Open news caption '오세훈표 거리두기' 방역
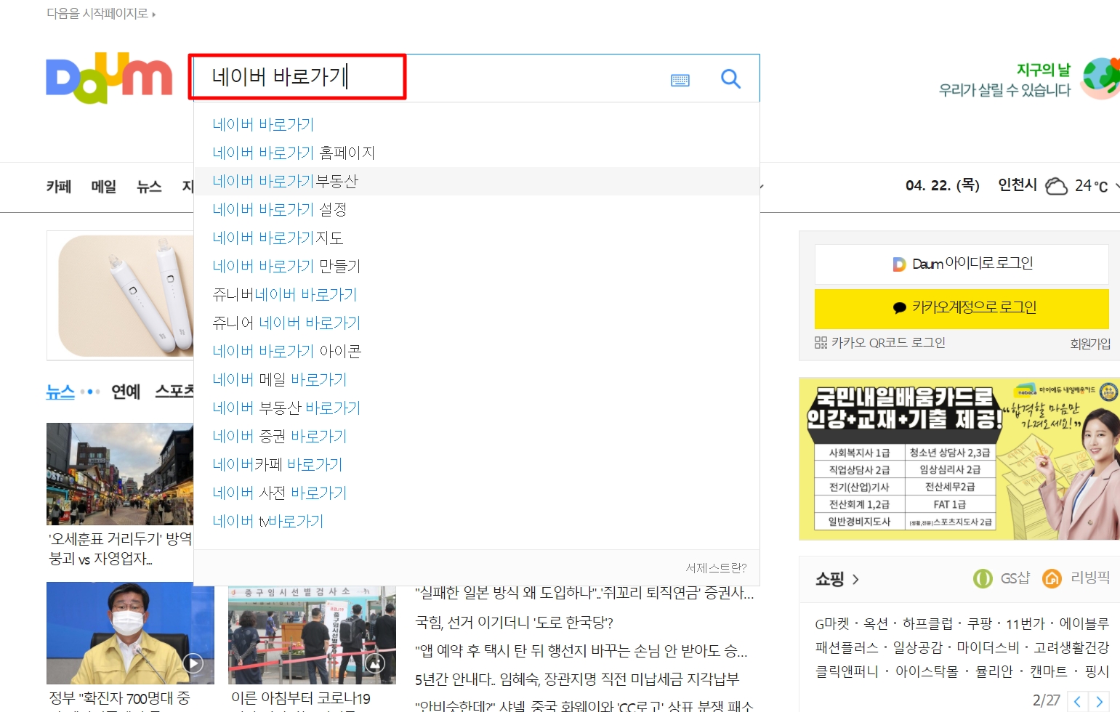 click(x=120, y=549)
